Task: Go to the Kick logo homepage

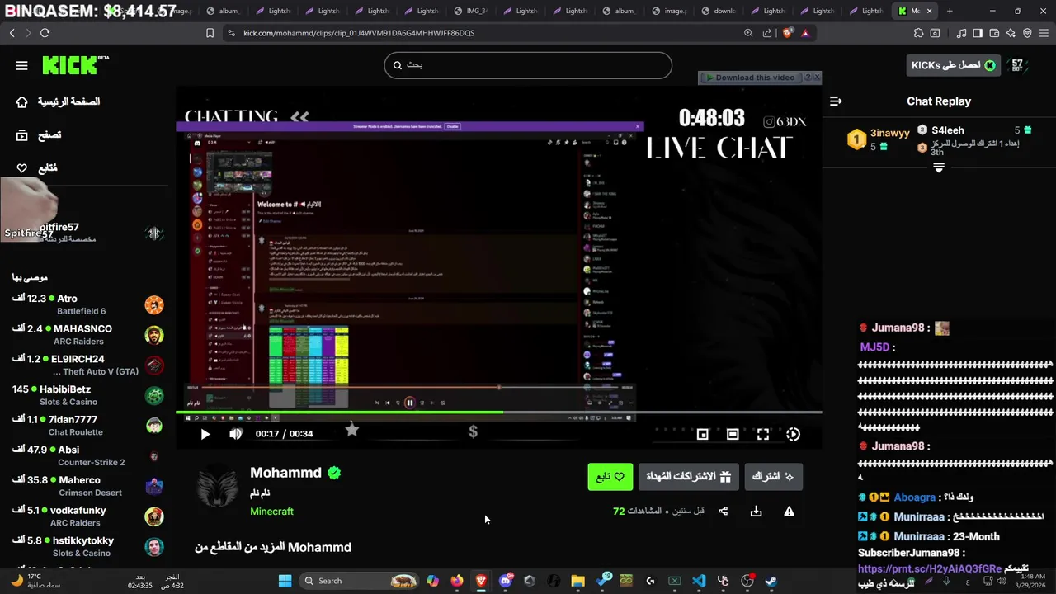Action: click(75, 65)
